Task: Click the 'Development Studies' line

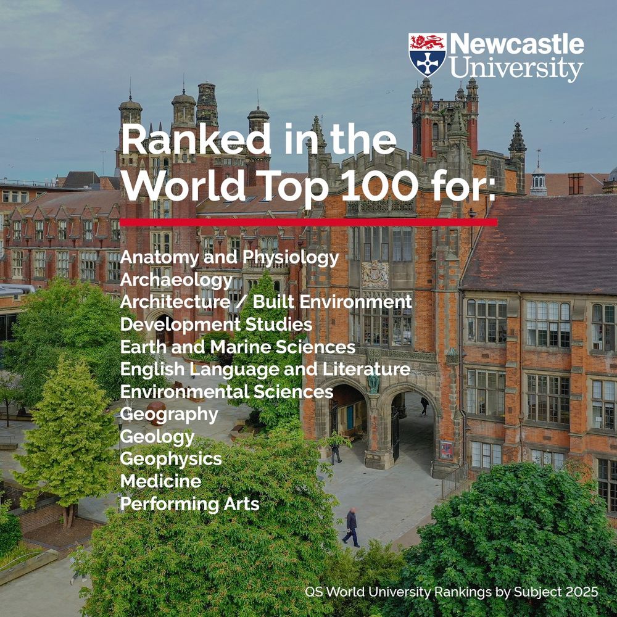Action: coord(216,325)
